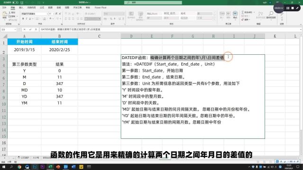Collapse the ribbon with the up chevron

pos(301,25)
